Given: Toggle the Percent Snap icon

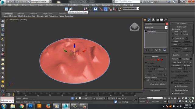Looking at the screenshot, I should [110, 9].
